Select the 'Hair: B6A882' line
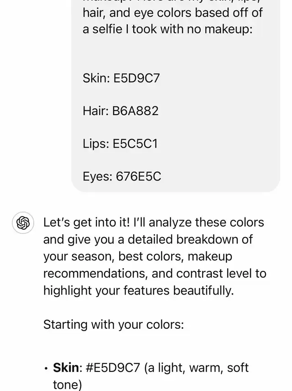292x391 pixels. (x=120, y=111)
